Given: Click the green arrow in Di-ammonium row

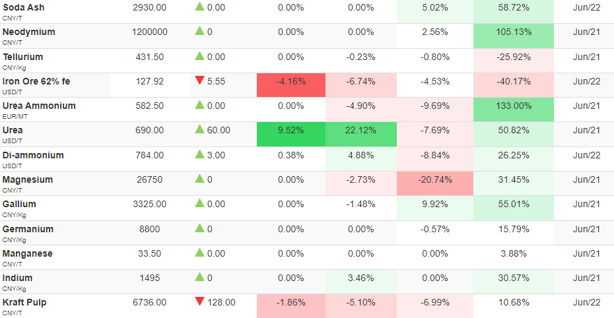Looking at the screenshot, I should 199,154.
